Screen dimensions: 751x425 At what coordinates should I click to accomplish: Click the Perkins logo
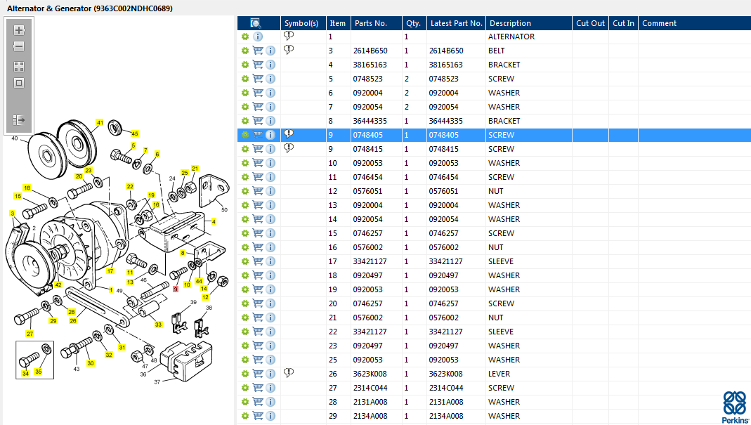[735, 407]
